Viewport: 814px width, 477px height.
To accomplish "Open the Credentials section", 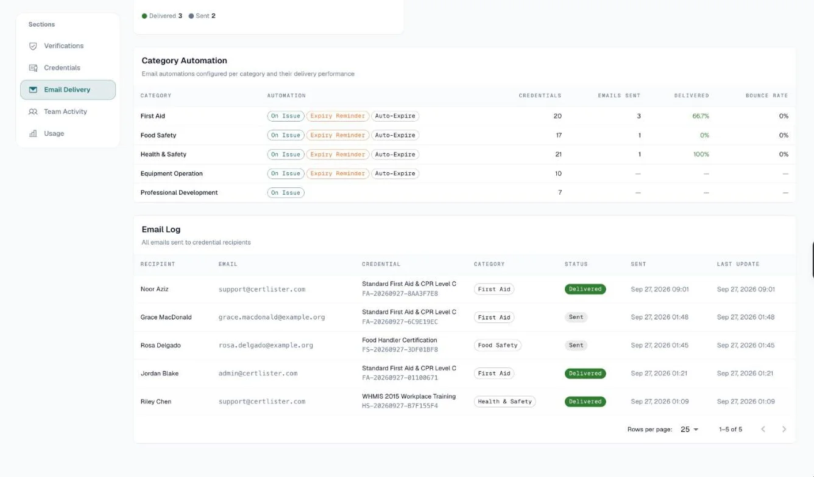I will point(68,68).
